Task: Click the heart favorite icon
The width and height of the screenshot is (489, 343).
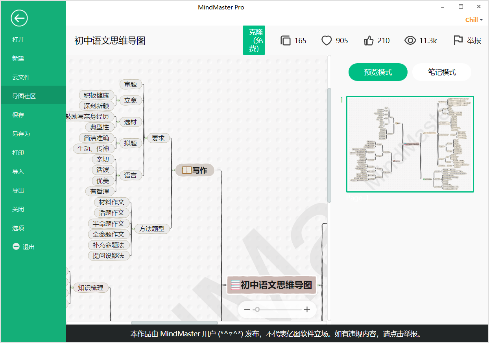Action: pos(327,40)
